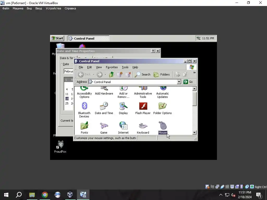Click the Go button beside Address

coord(188,82)
